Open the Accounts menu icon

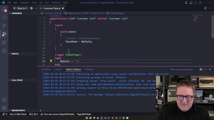4,100
